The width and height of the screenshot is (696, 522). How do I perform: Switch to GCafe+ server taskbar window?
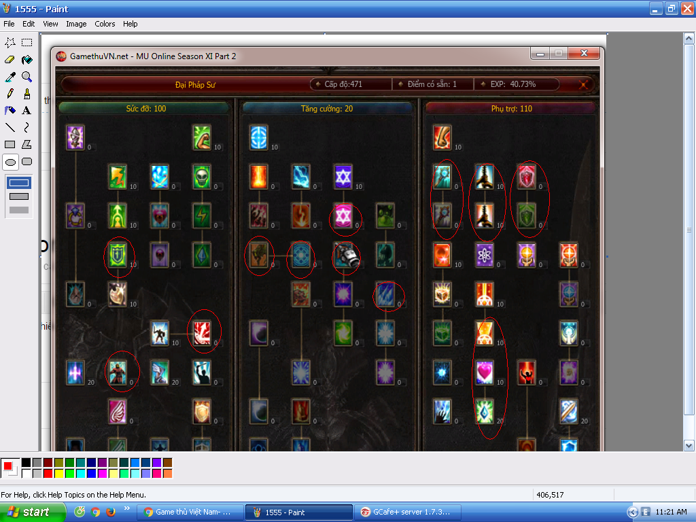pos(408,512)
